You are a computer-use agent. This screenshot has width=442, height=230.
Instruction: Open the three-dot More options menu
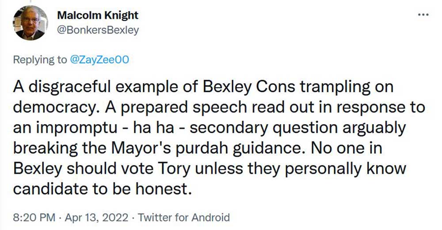pos(423,15)
